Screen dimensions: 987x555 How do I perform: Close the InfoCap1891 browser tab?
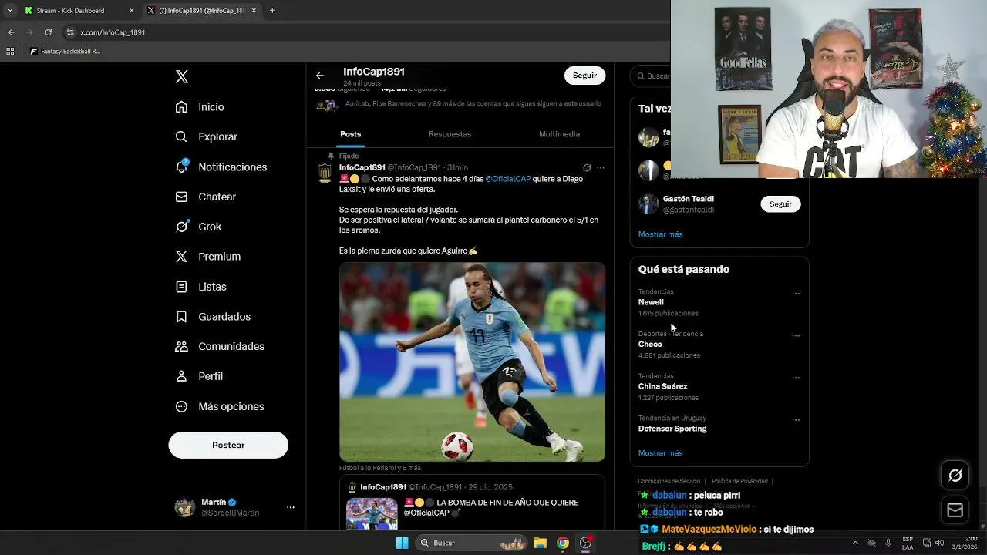pyautogui.click(x=254, y=11)
